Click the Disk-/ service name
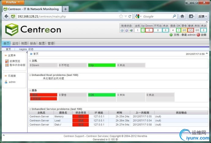The width and height of the screenshot is (211, 143). (58, 125)
